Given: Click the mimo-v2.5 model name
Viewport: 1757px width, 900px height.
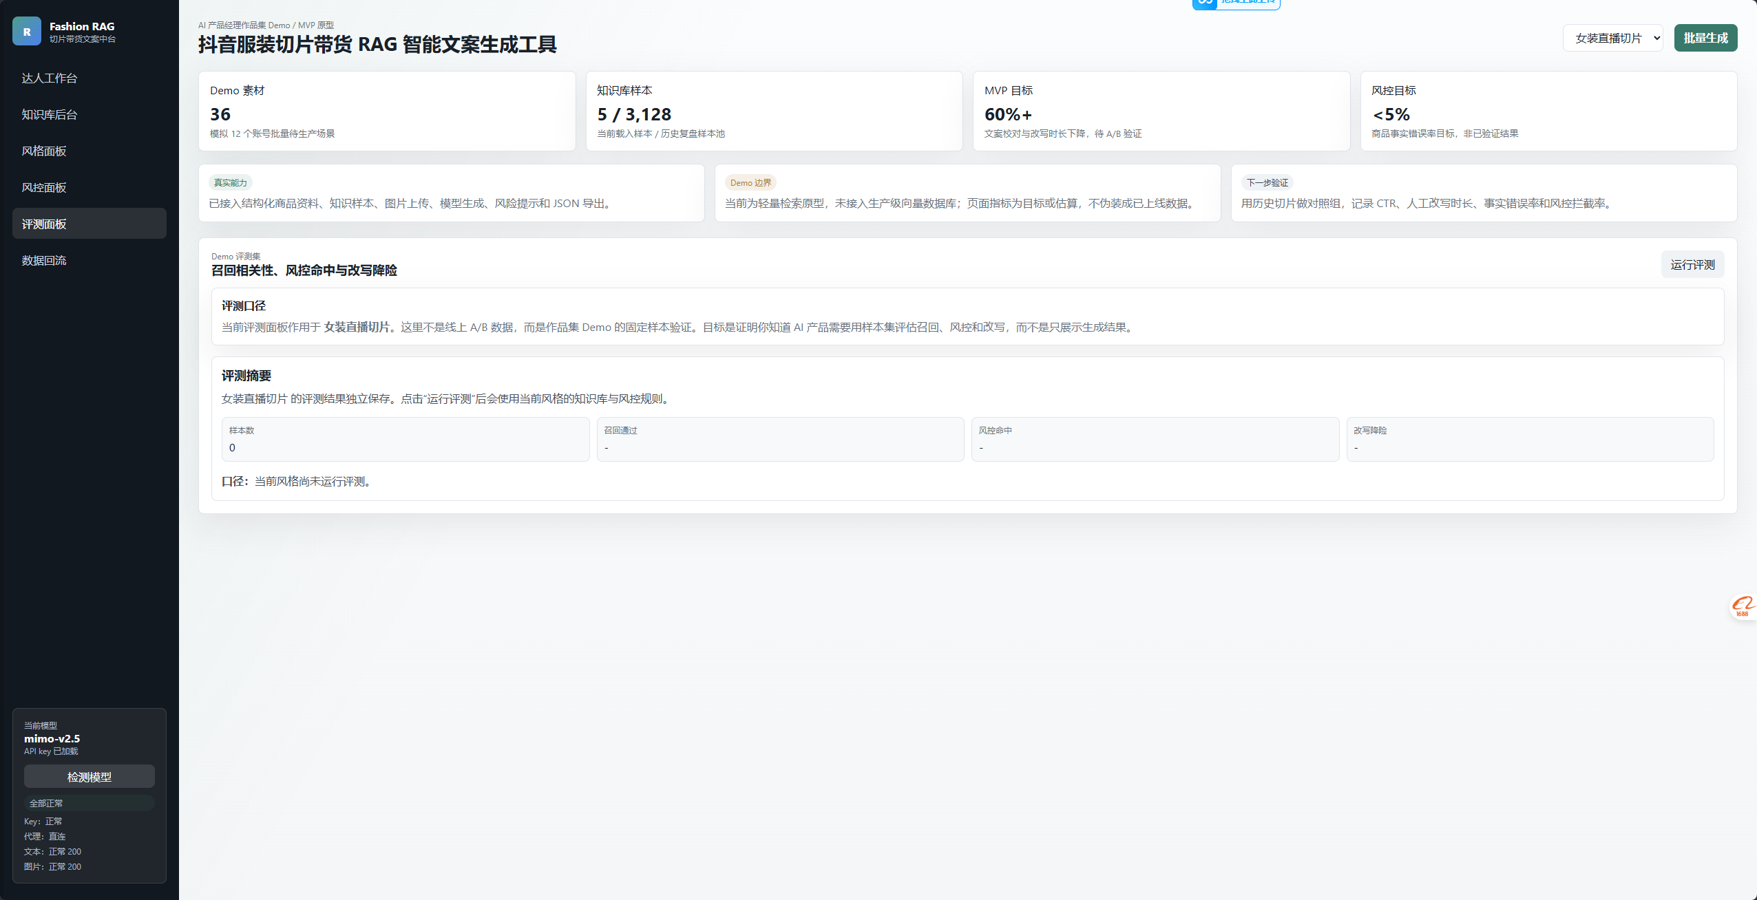Looking at the screenshot, I should coord(52,738).
